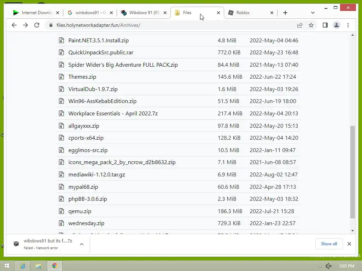362x271 pixels.
Task: Download Workplace Essentials - April 2022.7z
Action: [x=113, y=113]
